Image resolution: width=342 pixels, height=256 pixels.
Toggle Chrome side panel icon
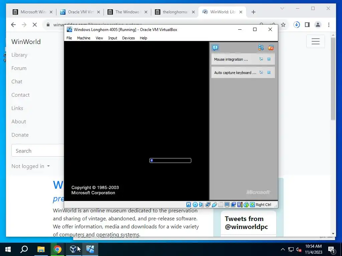click(307, 25)
